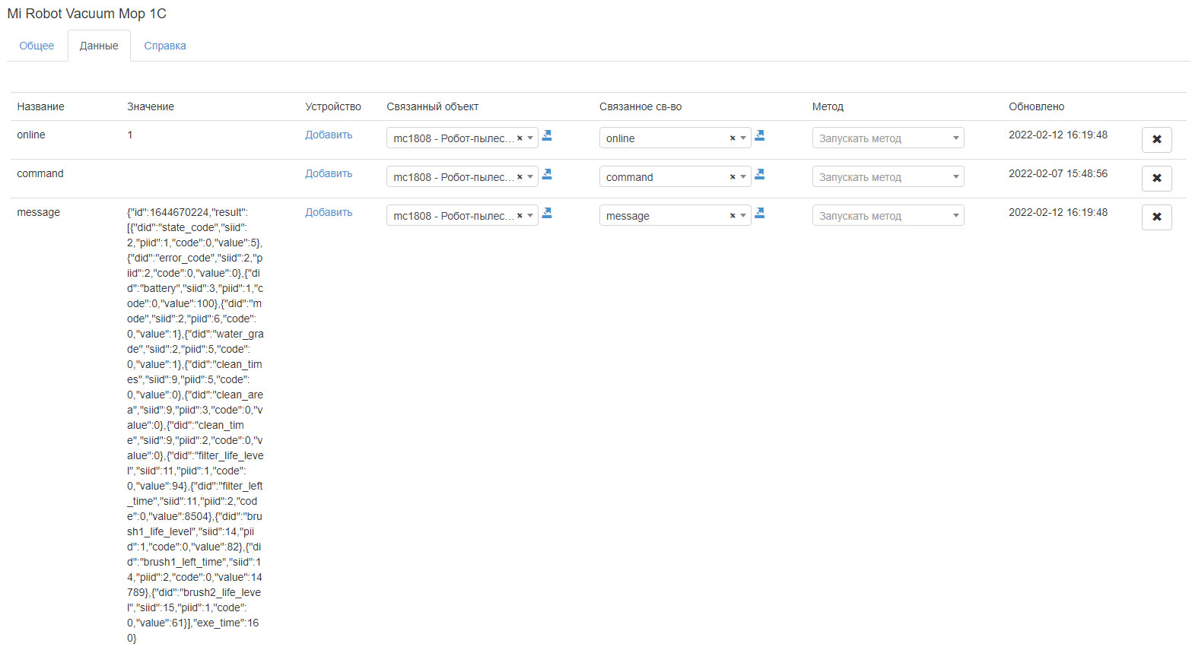Click the 'Значение' column header

click(151, 106)
